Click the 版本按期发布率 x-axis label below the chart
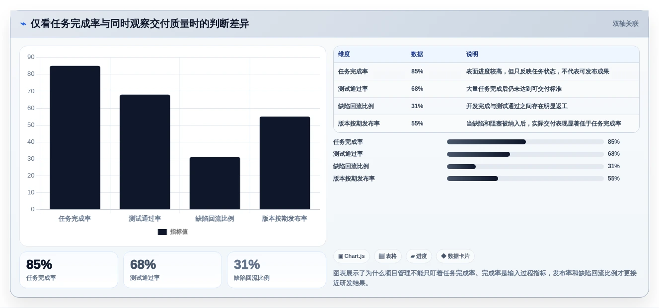Viewport: 659px width, 308px height. [x=285, y=219]
